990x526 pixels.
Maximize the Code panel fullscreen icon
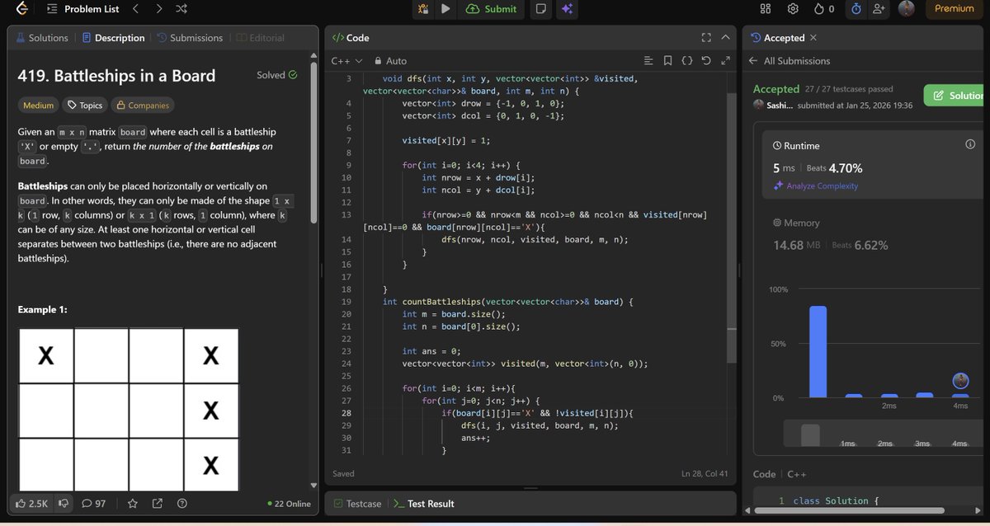705,38
